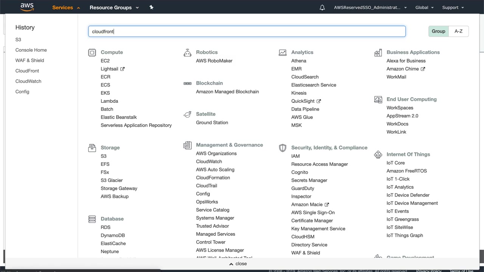Click the service search field
The width and height of the screenshot is (484, 272).
pyautogui.click(x=247, y=31)
